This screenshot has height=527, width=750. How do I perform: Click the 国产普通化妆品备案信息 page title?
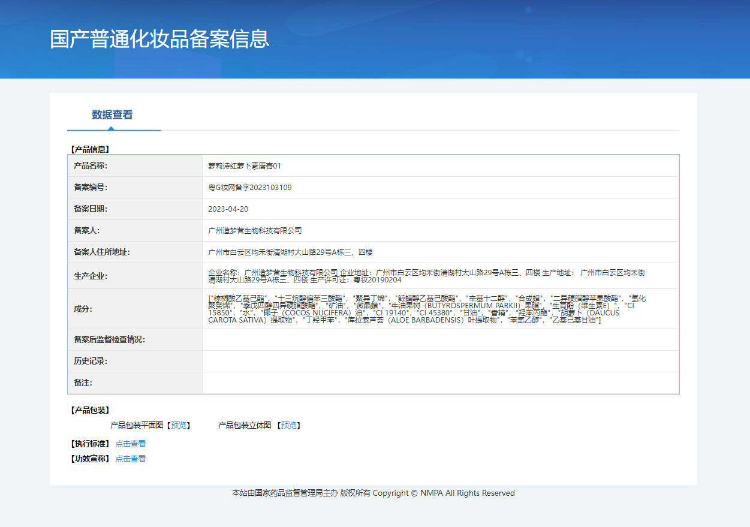[160, 38]
